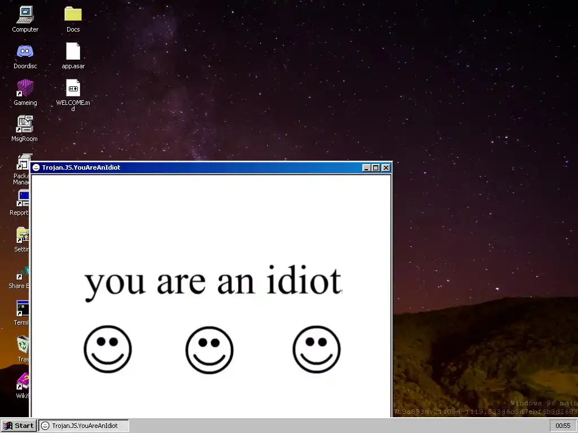Click the middle smiley face in the window
Image resolution: width=578 pixels, height=433 pixels.
click(x=209, y=350)
